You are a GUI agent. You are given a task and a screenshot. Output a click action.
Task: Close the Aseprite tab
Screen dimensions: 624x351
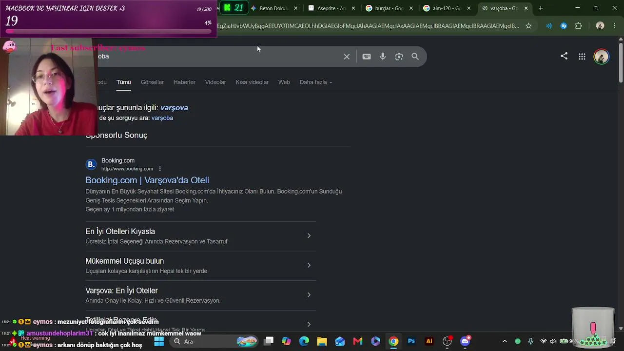coord(353,8)
